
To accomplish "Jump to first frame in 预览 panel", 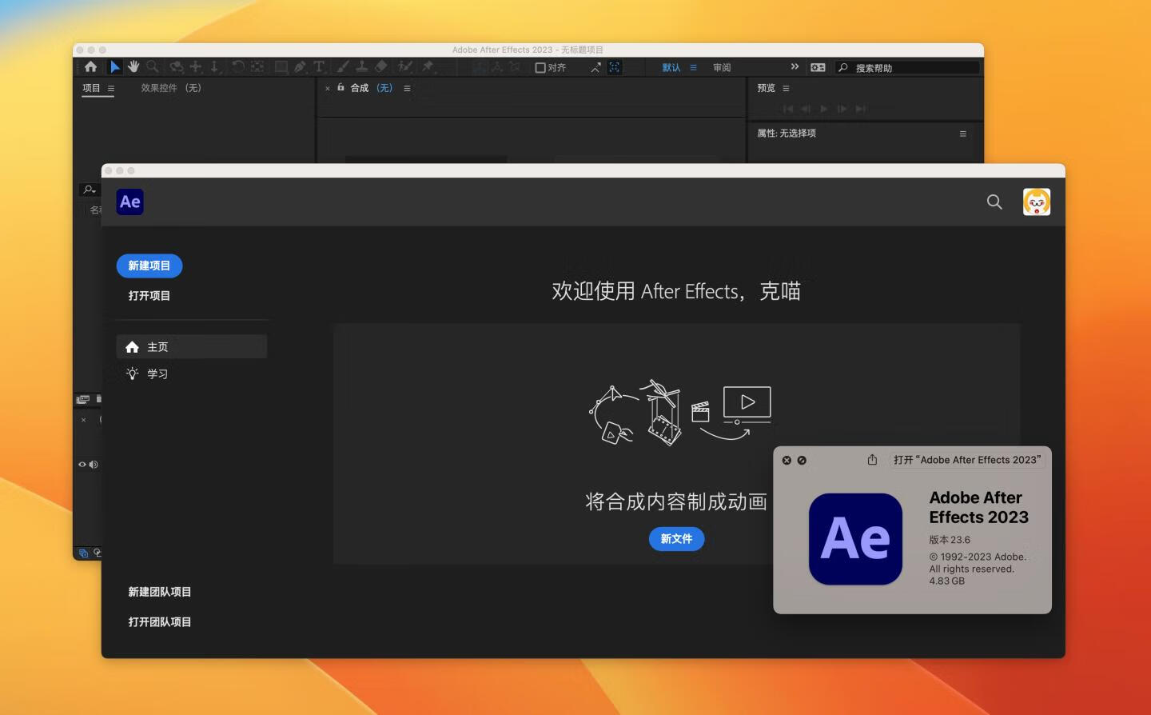I will pos(788,109).
